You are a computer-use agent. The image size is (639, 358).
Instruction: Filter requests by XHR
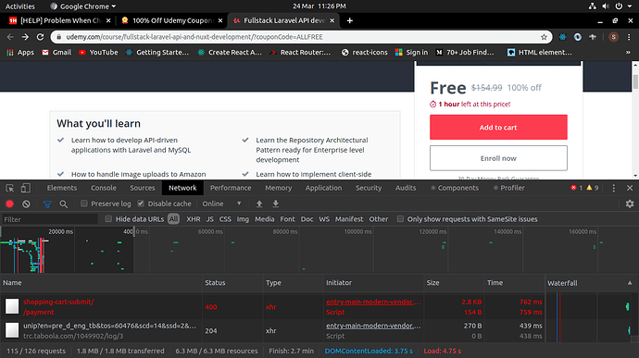tap(194, 219)
